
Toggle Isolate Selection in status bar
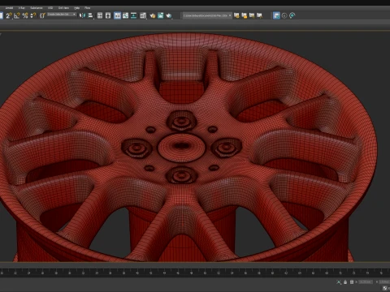(339, 282)
